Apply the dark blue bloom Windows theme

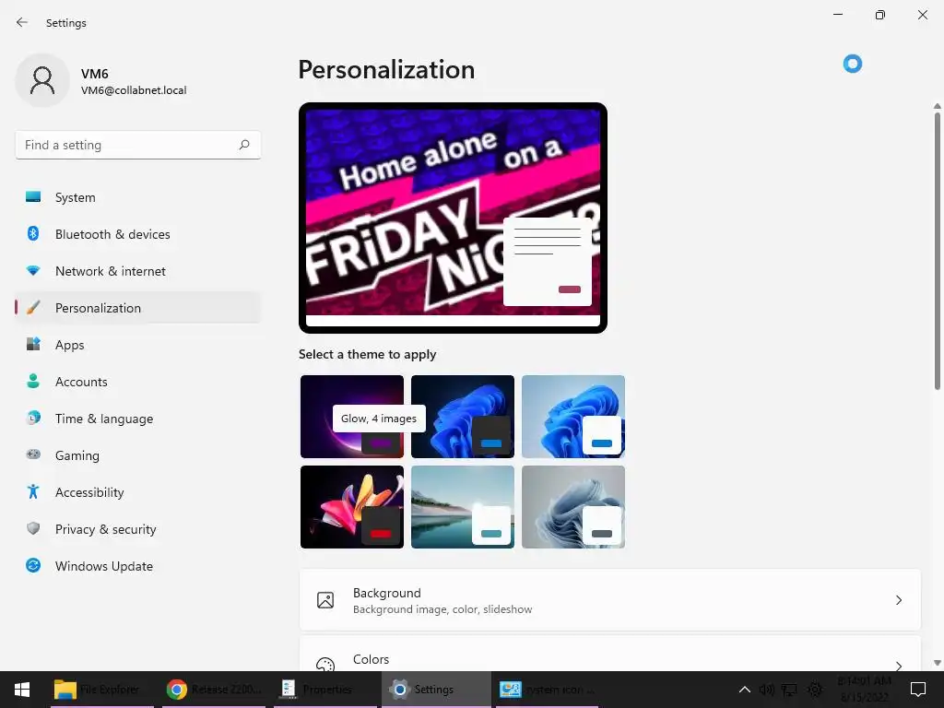point(463,417)
